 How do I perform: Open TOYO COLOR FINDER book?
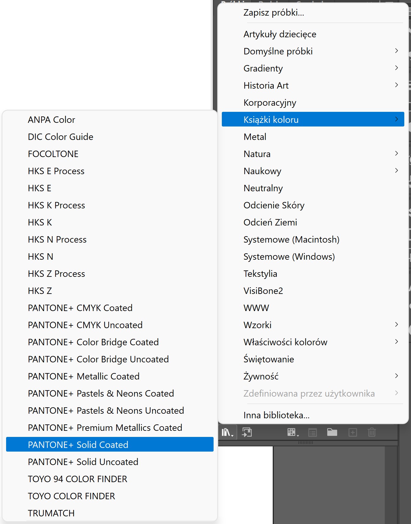pos(110,496)
